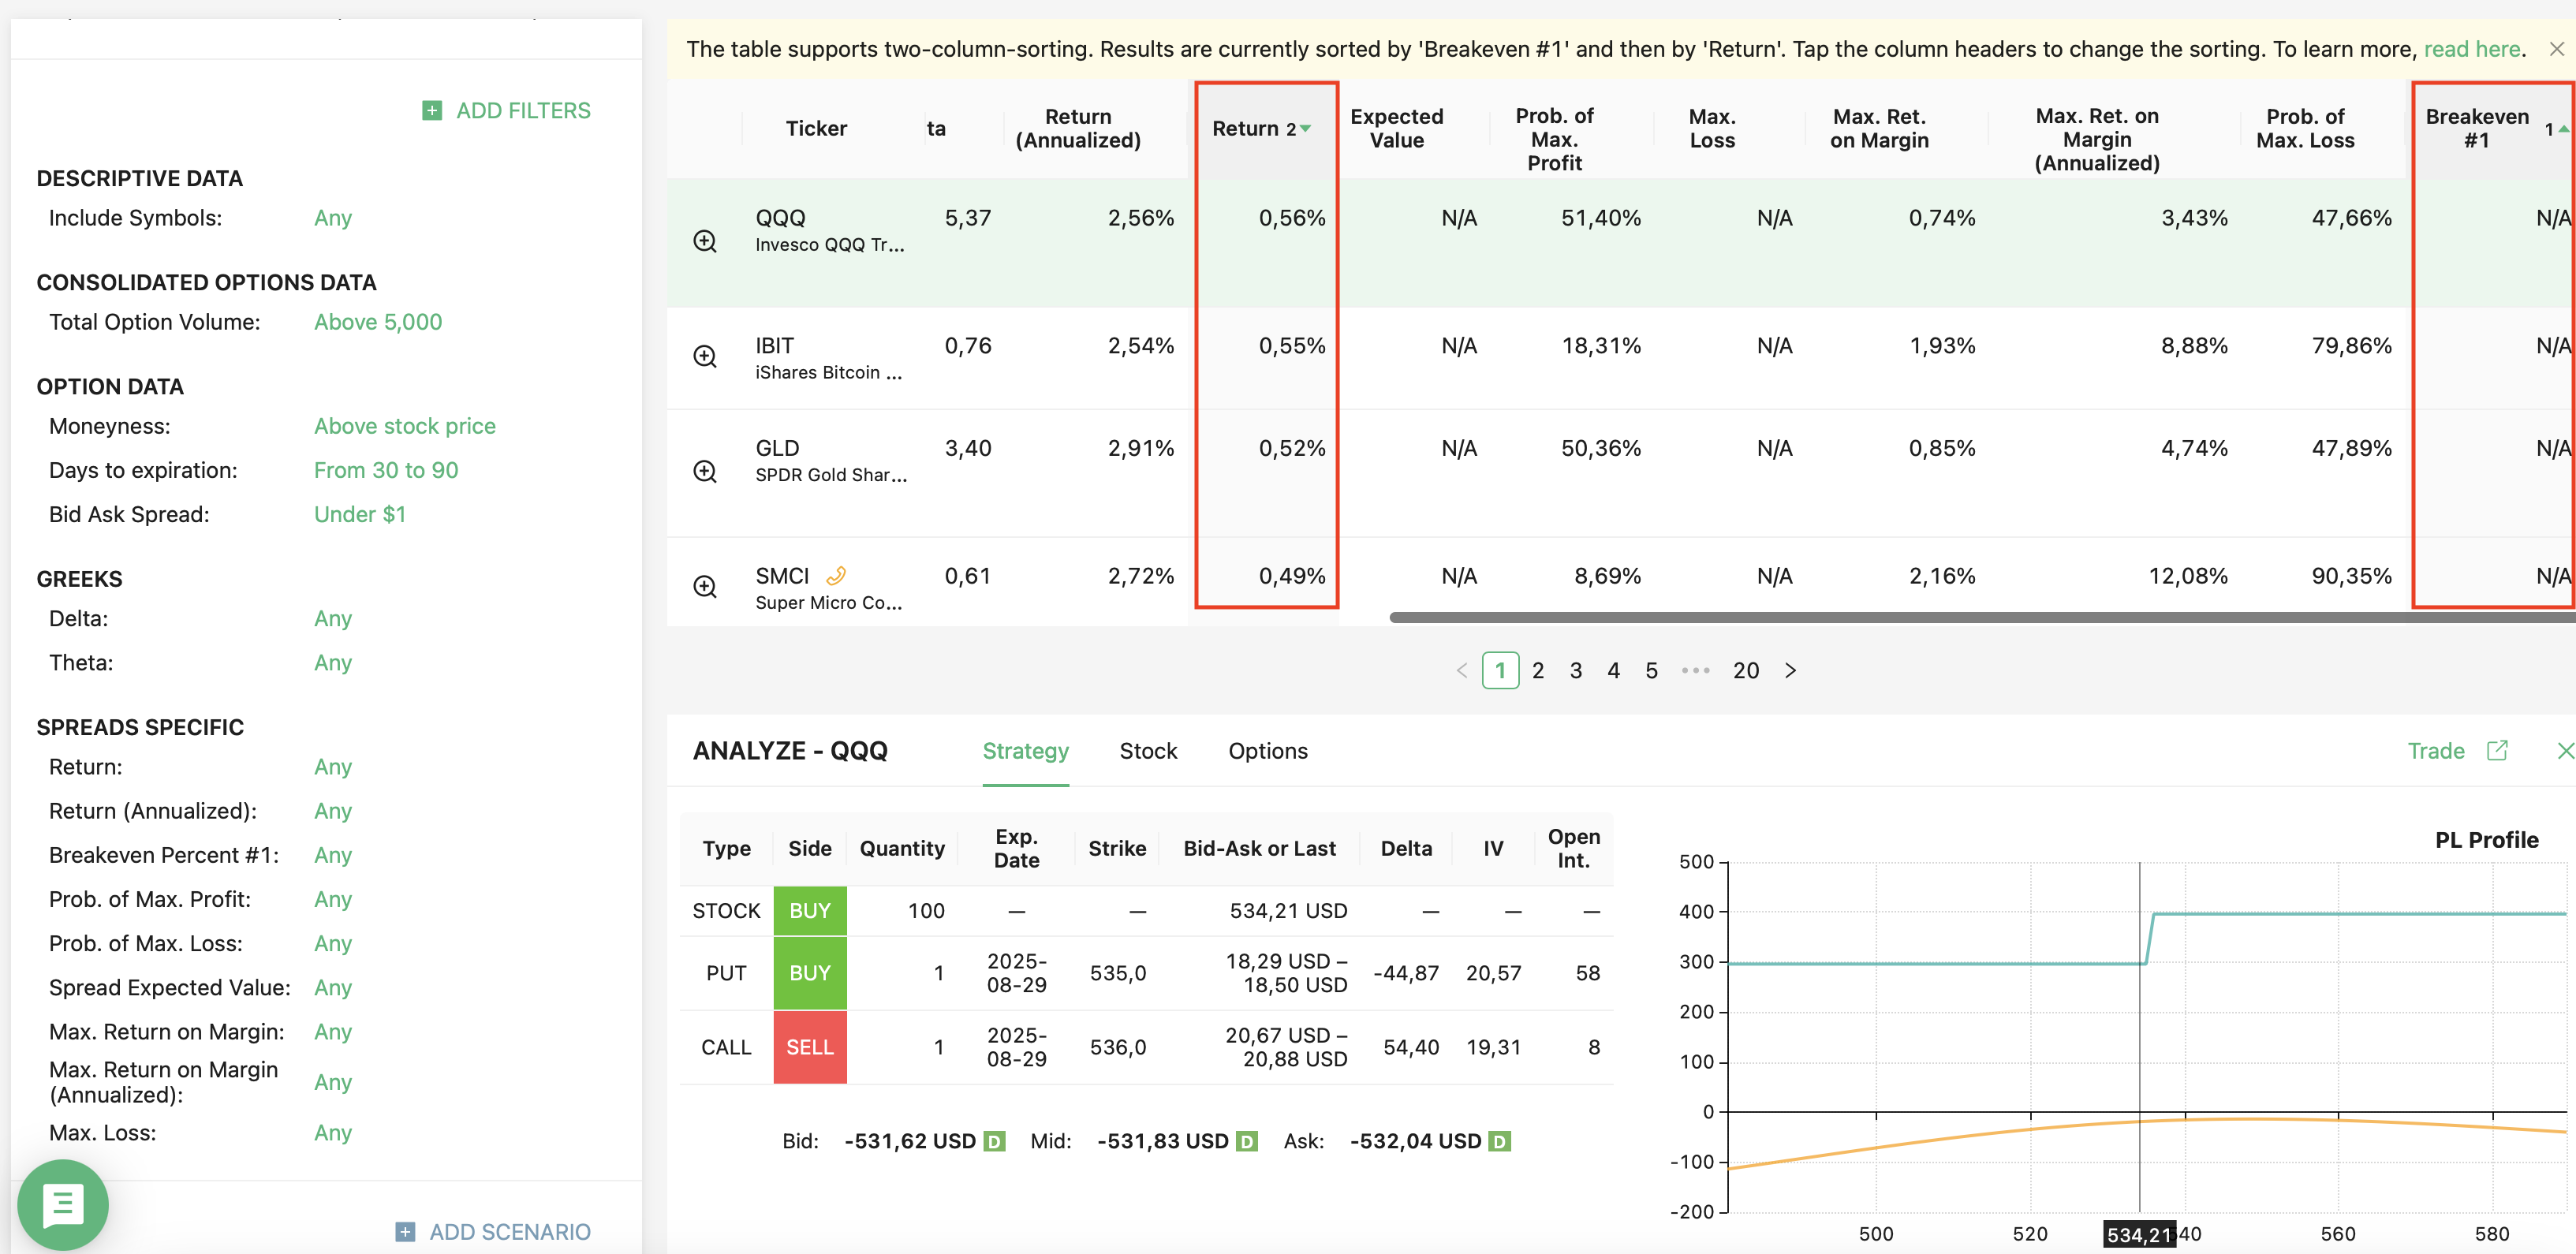2576x1254 pixels.
Task: Sort by Max. Loss column header
Action: pos(1712,129)
